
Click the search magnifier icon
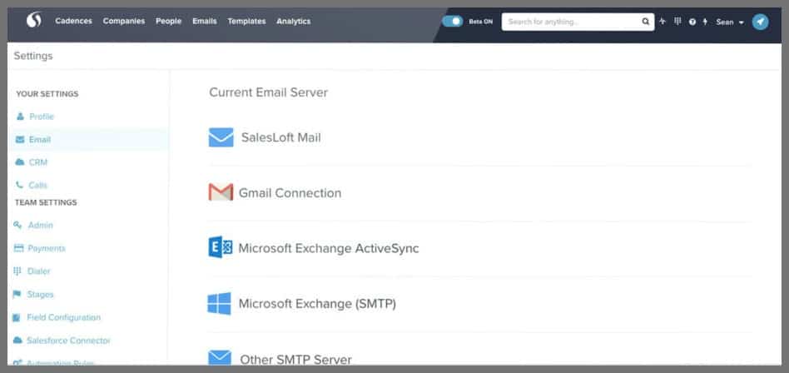click(645, 22)
